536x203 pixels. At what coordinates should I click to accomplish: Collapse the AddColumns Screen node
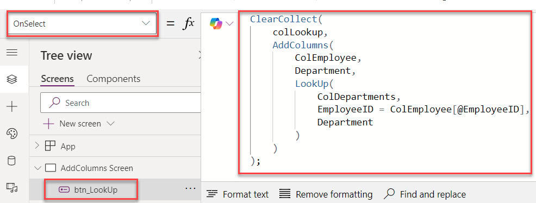click(38, 168)
